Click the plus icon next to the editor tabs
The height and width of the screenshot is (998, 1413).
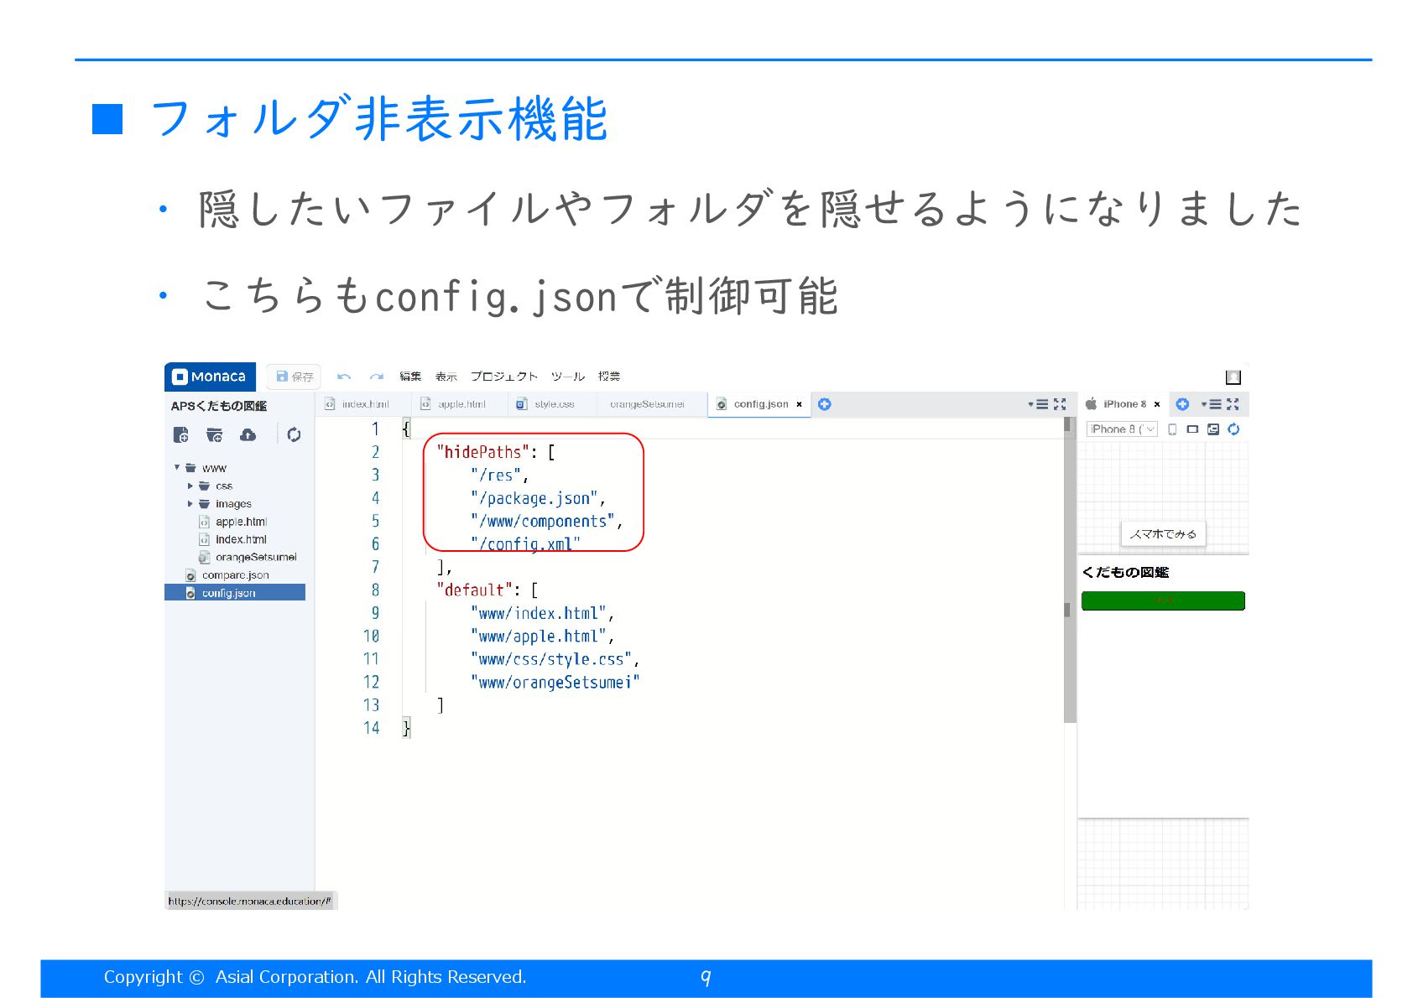825,404
